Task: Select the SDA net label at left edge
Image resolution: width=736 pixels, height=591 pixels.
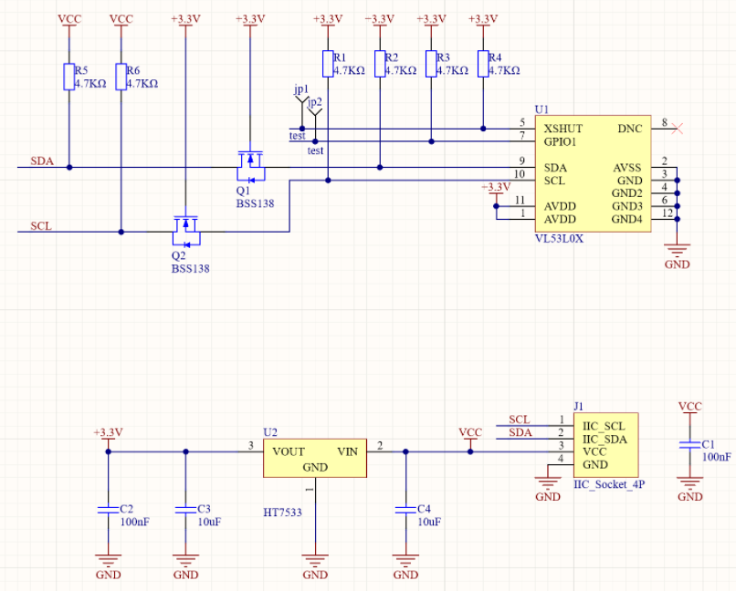Action: pos(42,161)
